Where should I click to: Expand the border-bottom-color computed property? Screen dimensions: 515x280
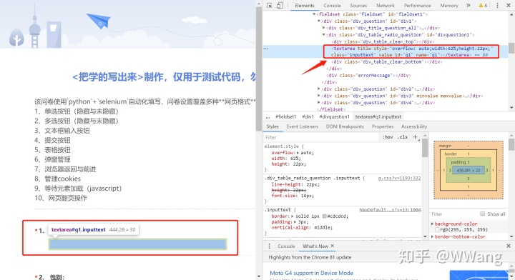[433, 236]
